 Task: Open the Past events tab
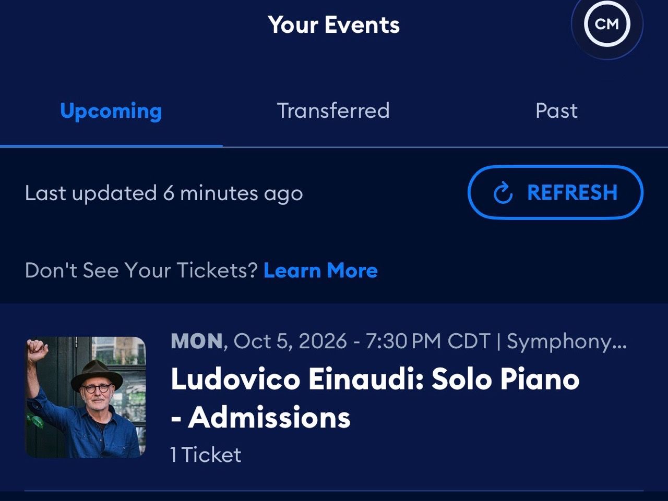[556, 111]
